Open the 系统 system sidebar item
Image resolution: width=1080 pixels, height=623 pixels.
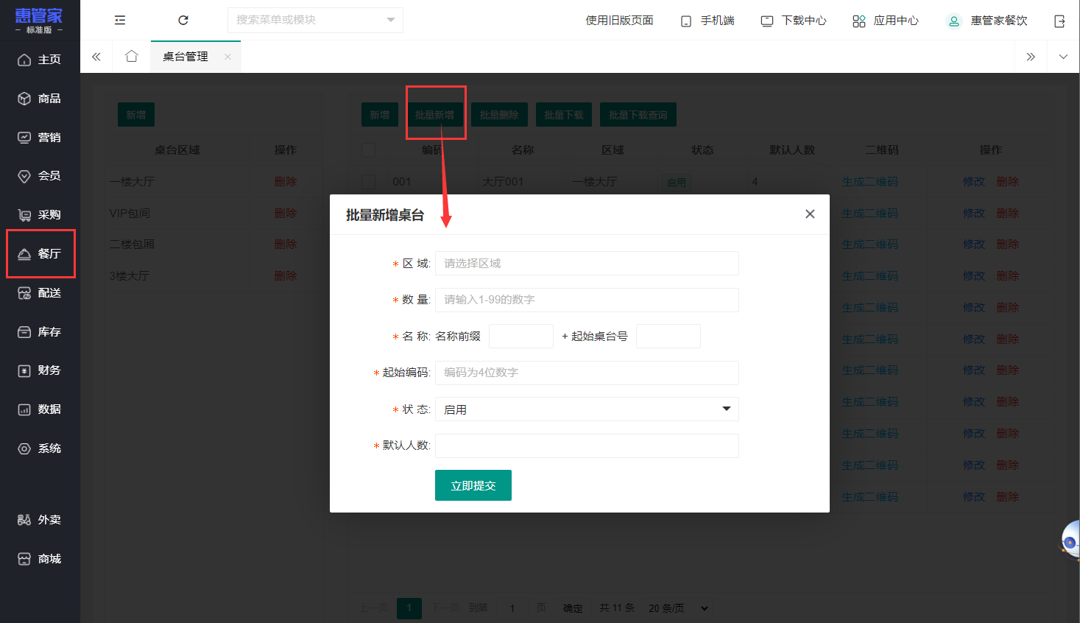coord(40,448)
